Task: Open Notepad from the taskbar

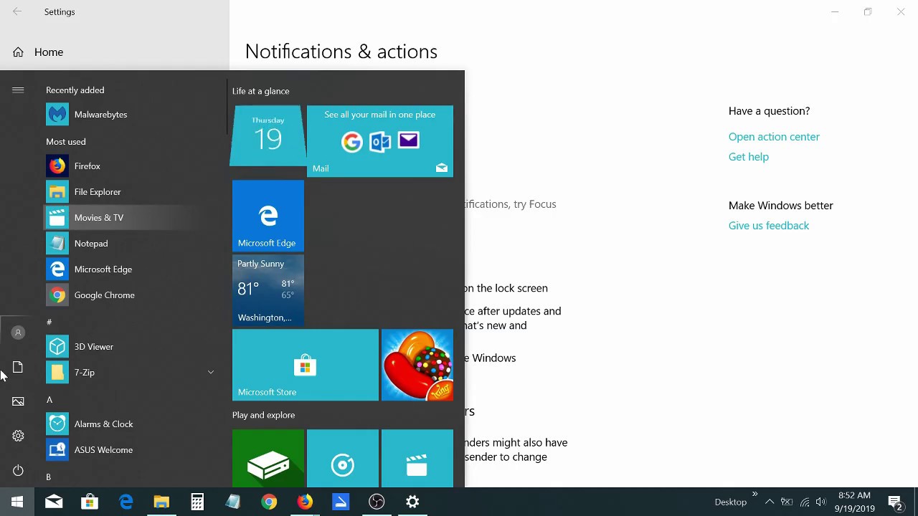Action: [233, 502]
